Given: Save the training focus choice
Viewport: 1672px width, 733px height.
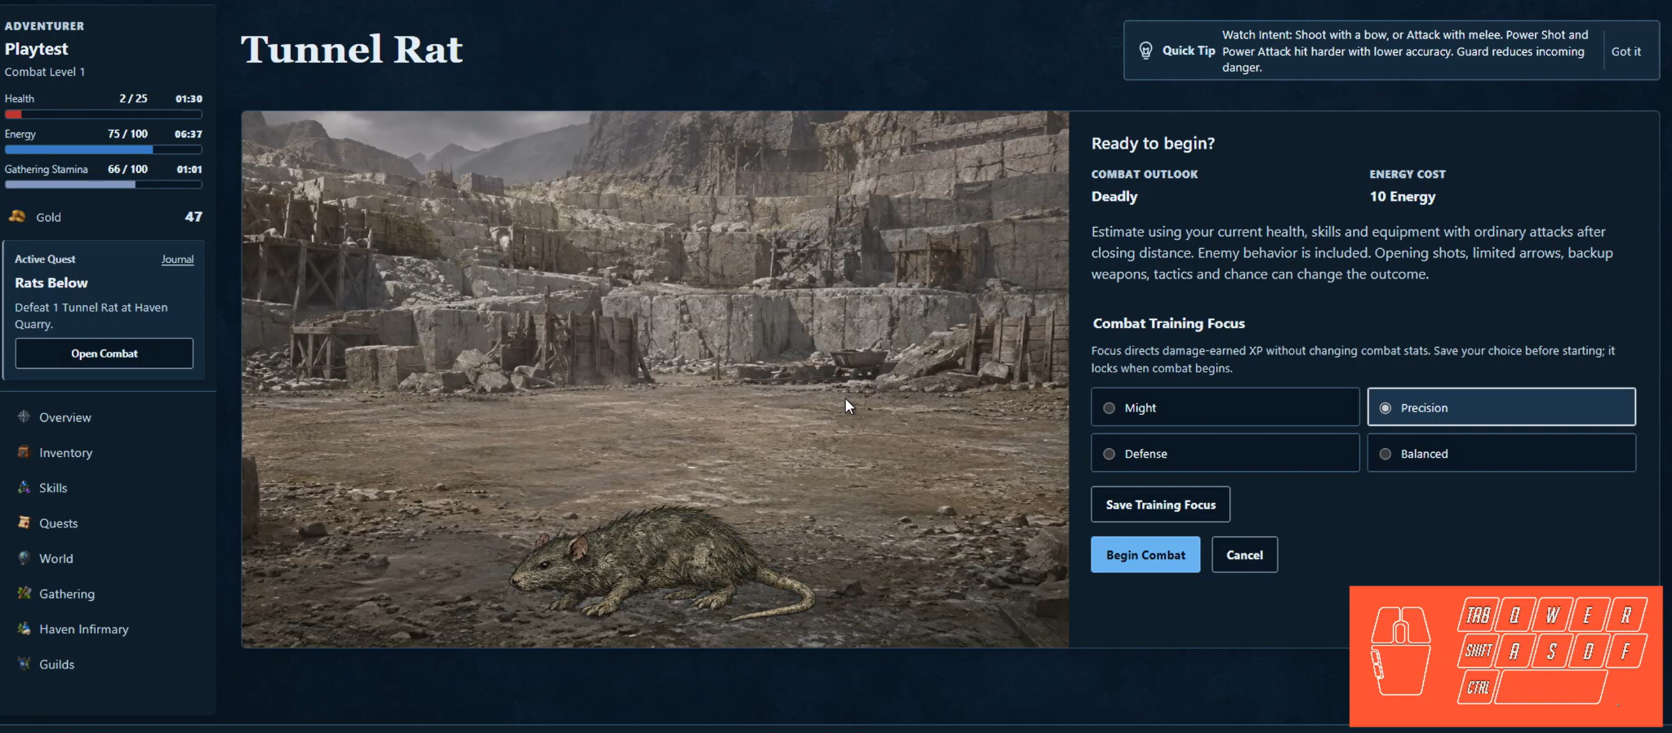Looking at the screenshot, I should [1160, 504].
